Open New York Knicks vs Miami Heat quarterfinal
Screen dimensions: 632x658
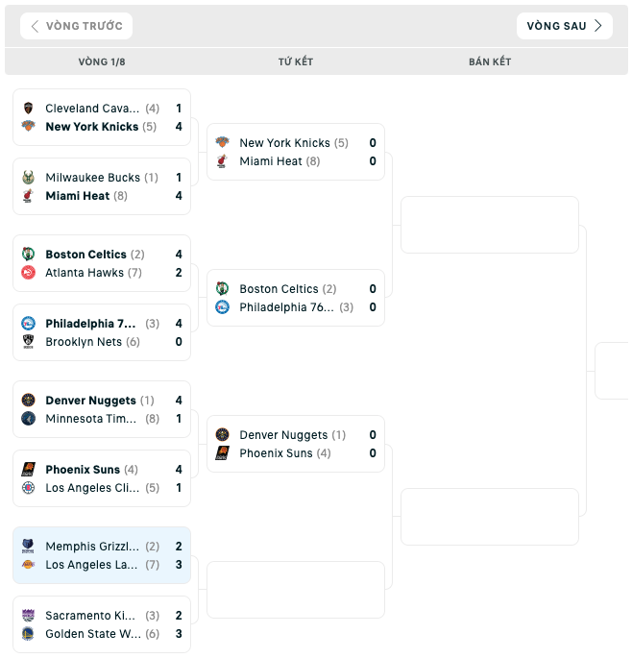tap(296, 152)
